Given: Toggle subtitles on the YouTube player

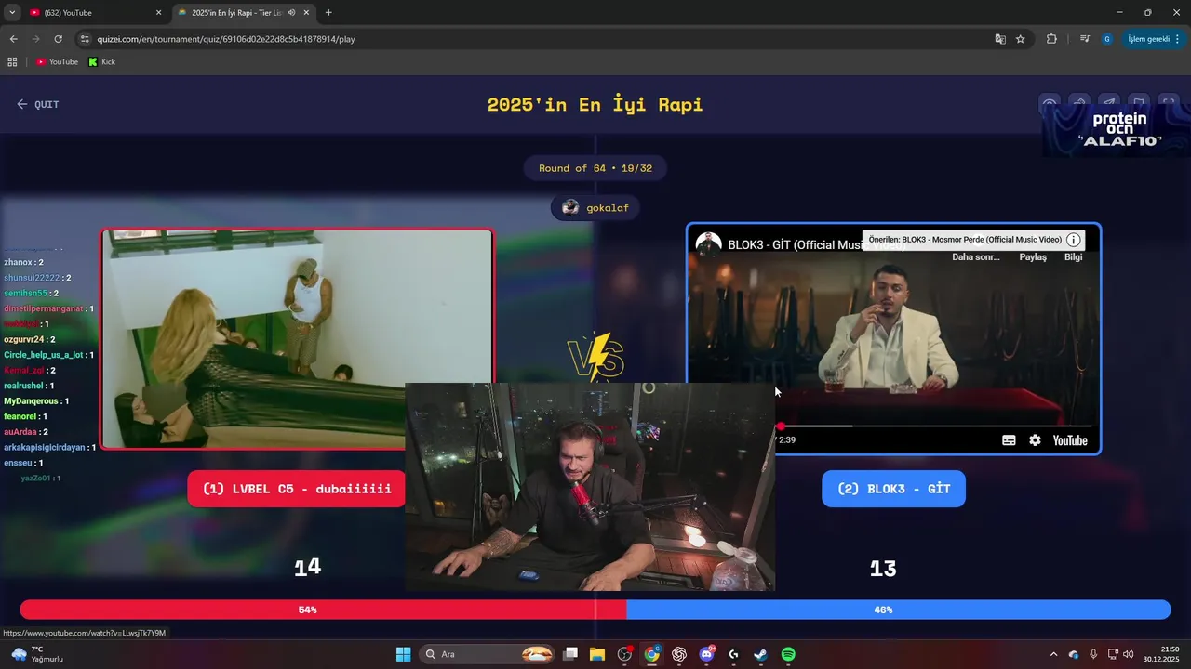Looking at the screenshot, I should click(x=1009, y=440).
